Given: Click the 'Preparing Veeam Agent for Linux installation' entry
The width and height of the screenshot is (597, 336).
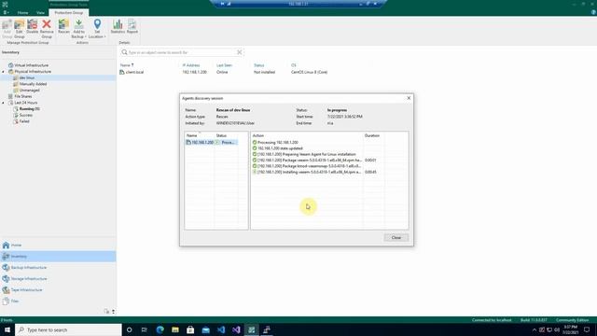Looking at the screenshot, I should pyautogui.click(x=307, y=154).
